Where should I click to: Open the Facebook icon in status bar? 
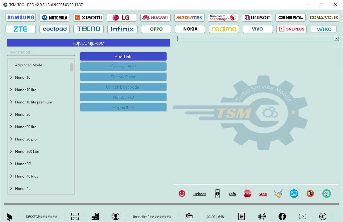[x=282, y=216]
